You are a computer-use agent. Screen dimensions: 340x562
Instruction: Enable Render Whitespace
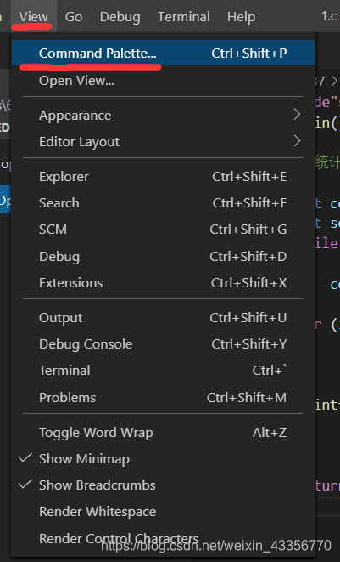pos(163,512)
